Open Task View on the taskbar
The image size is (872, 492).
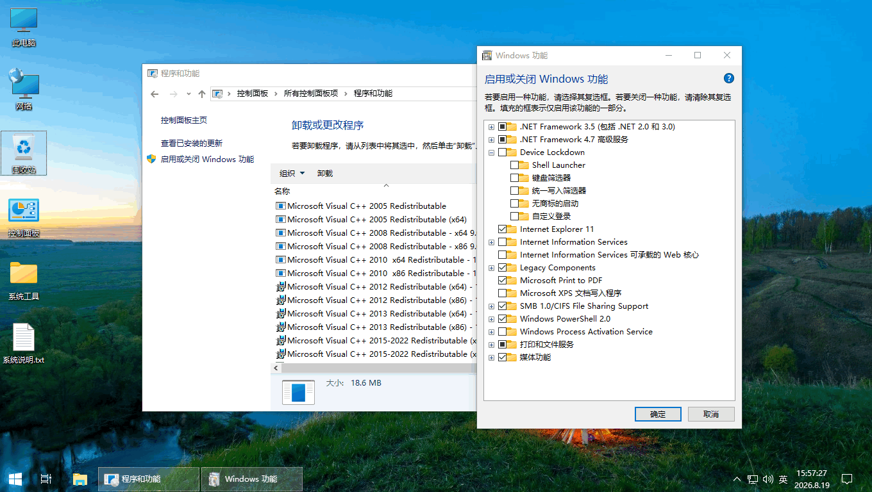coord(46,479)
